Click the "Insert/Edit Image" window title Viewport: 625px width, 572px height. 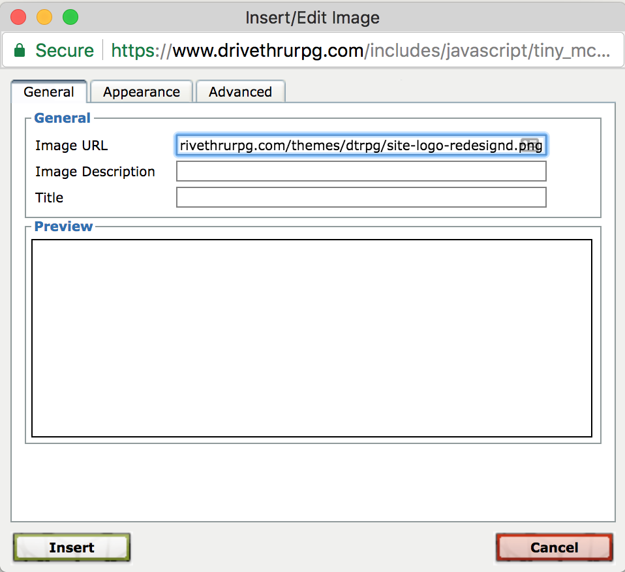coord(312,18)
